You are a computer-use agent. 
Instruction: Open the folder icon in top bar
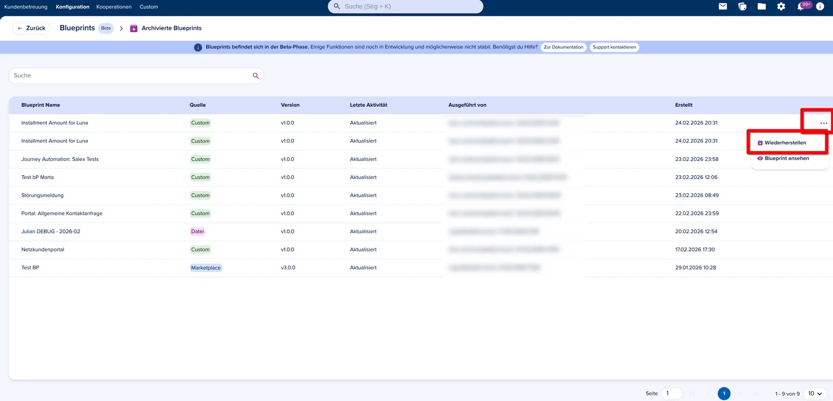(762, 6)
